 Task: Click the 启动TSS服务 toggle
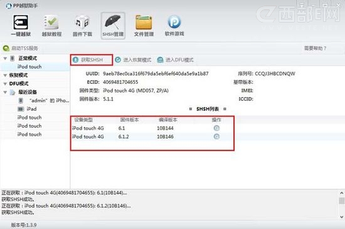[x=21, y=48]
